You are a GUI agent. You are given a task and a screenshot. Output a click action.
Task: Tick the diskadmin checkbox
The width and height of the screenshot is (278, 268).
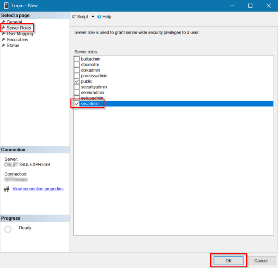pyautogui.click(x=76, y=70)
